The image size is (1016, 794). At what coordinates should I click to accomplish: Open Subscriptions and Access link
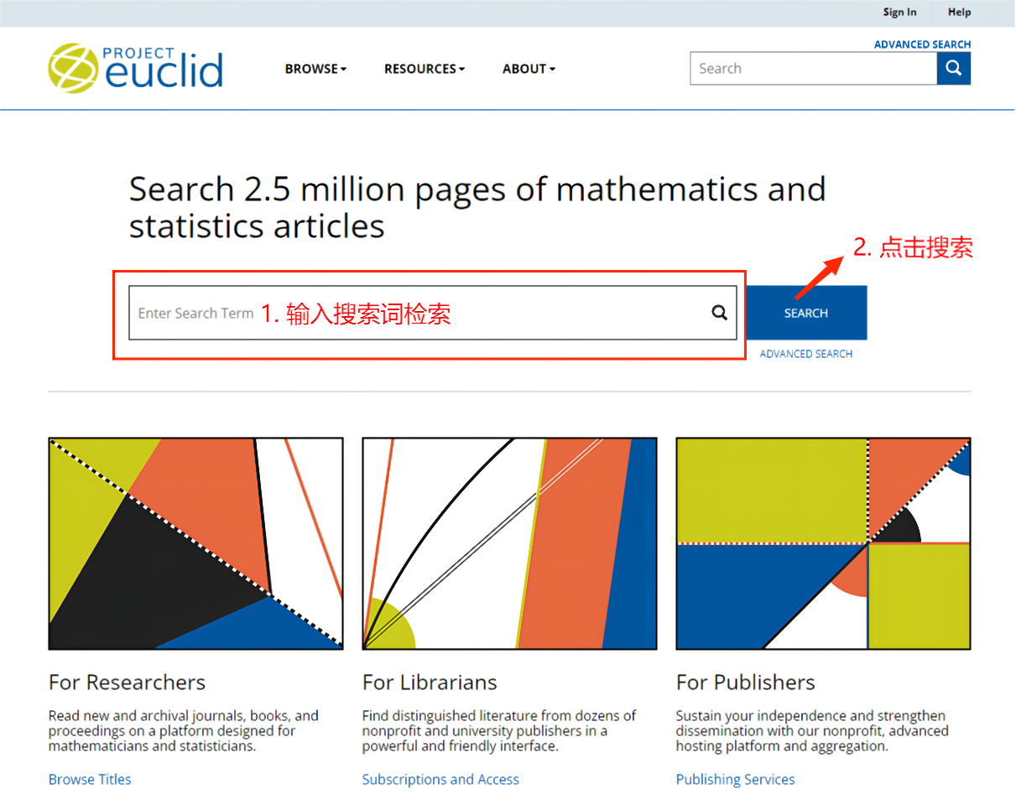pyautogui.click(x=440, y=779)
